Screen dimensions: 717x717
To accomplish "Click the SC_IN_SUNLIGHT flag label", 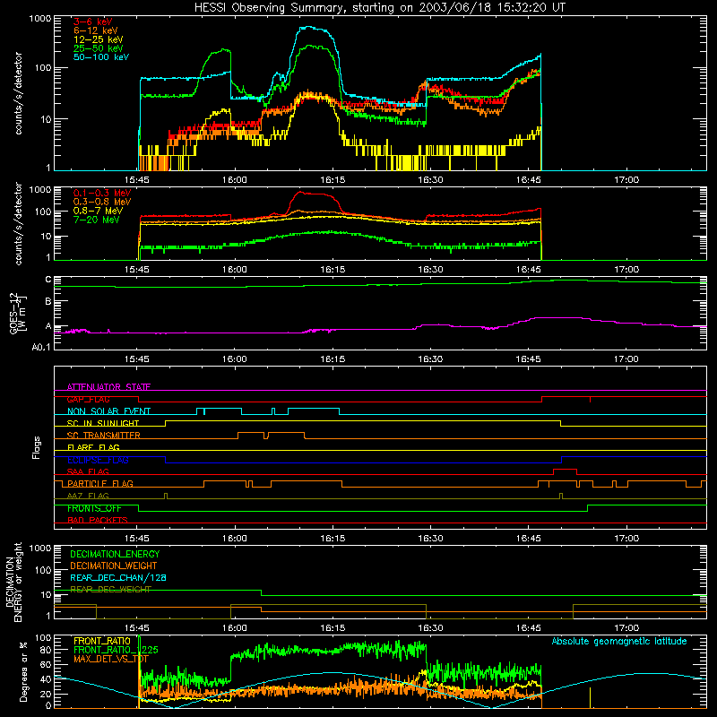I will tap(103, 423).
